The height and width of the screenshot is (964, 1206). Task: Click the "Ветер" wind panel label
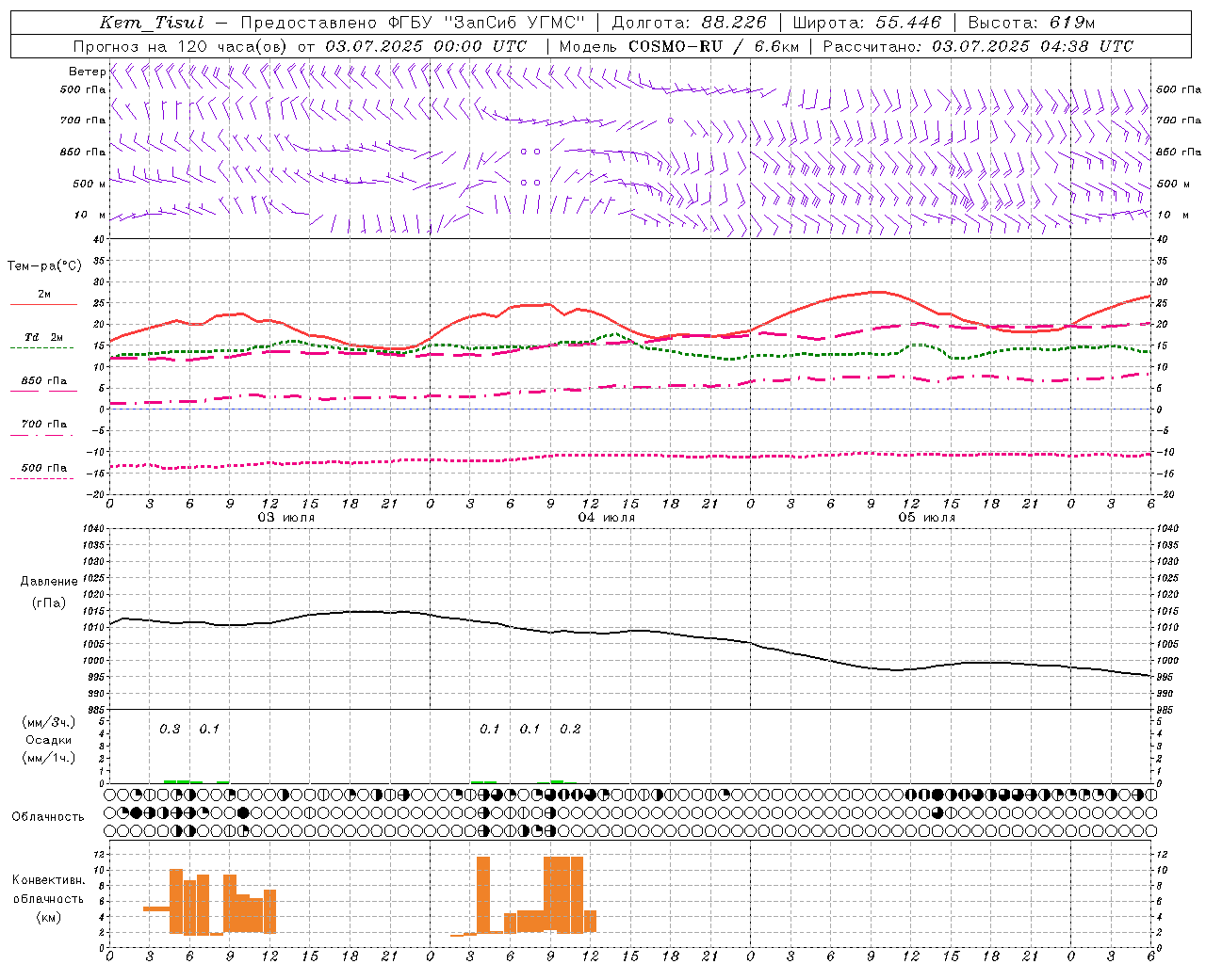pos(87,72)
